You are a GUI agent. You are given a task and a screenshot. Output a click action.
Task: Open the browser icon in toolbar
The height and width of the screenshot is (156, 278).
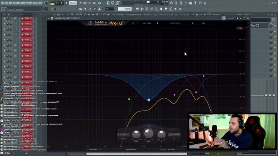point(156,9)
